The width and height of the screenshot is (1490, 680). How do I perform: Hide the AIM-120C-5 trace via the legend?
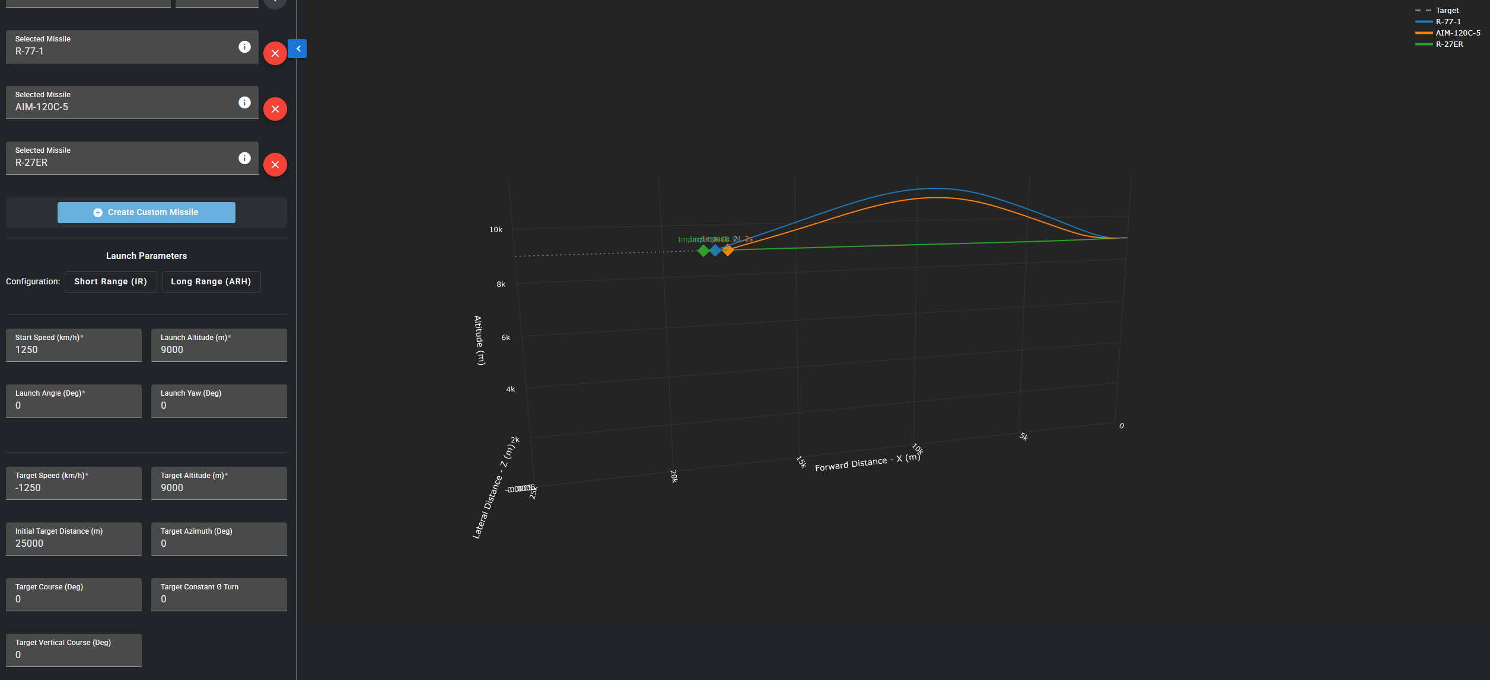pyautogui.click(x=1457, y=33)
